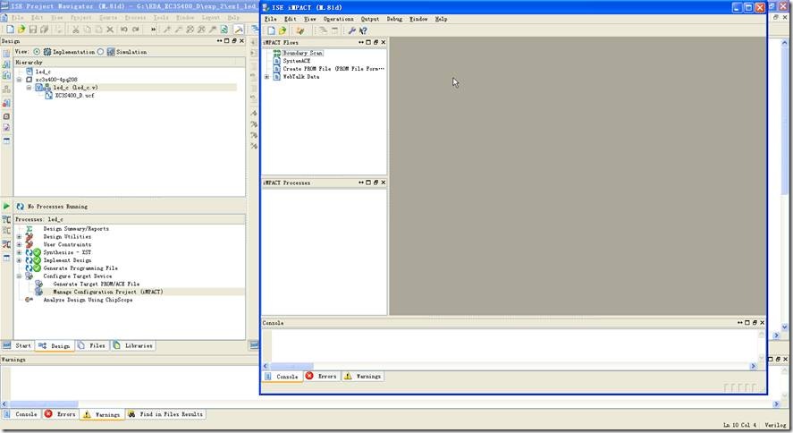793x433 pixels.
Task: Open the Errors tab in iMPACT console
Action: tap(322, 377)
